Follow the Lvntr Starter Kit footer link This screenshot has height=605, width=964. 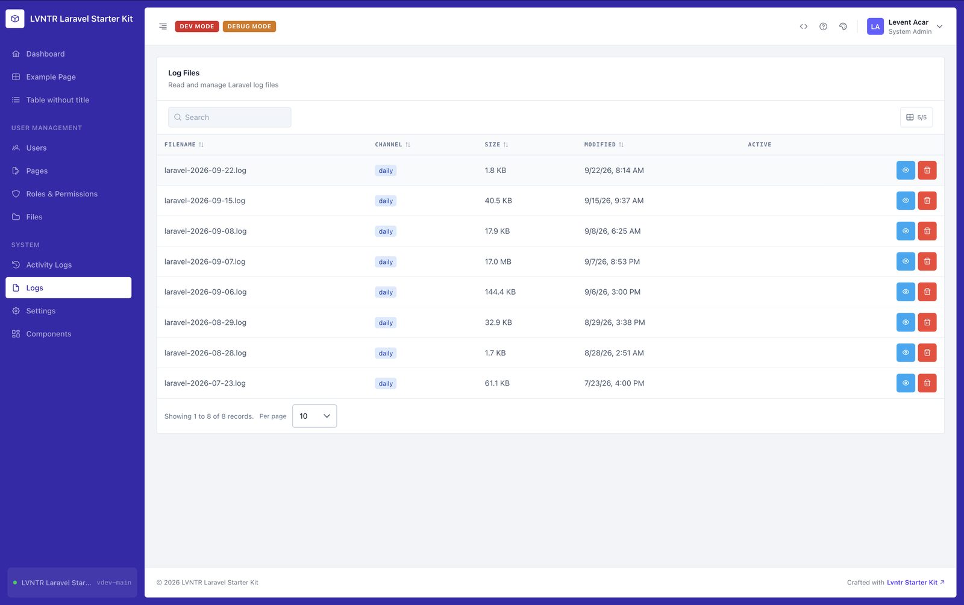[x=915, y=583]
